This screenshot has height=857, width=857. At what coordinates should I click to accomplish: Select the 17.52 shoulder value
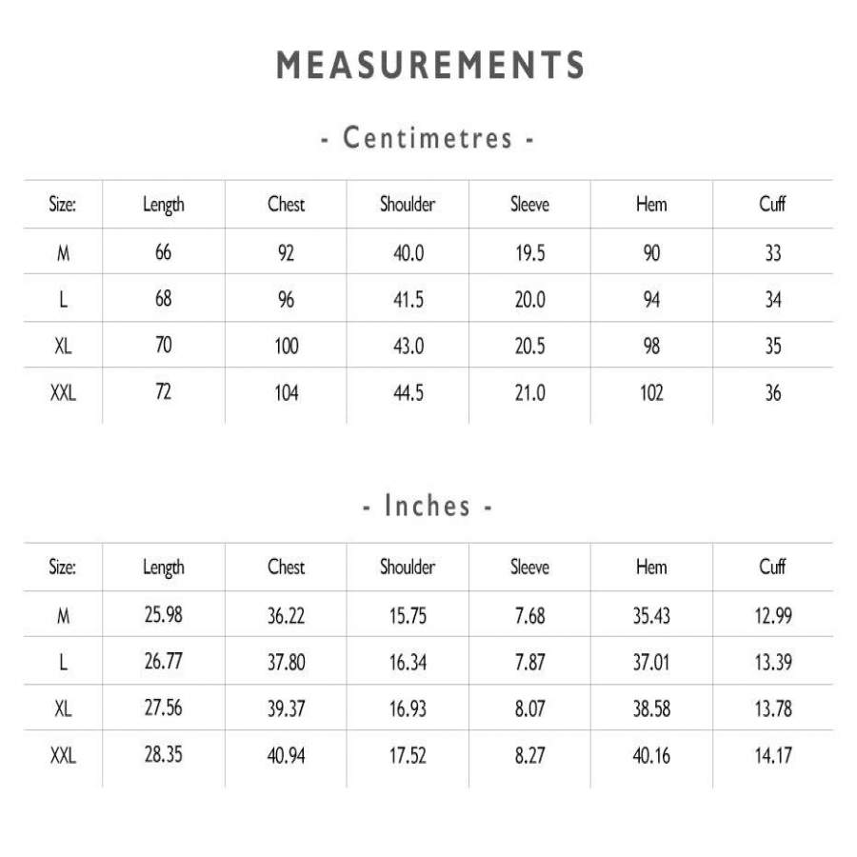(x=408, y=756)
